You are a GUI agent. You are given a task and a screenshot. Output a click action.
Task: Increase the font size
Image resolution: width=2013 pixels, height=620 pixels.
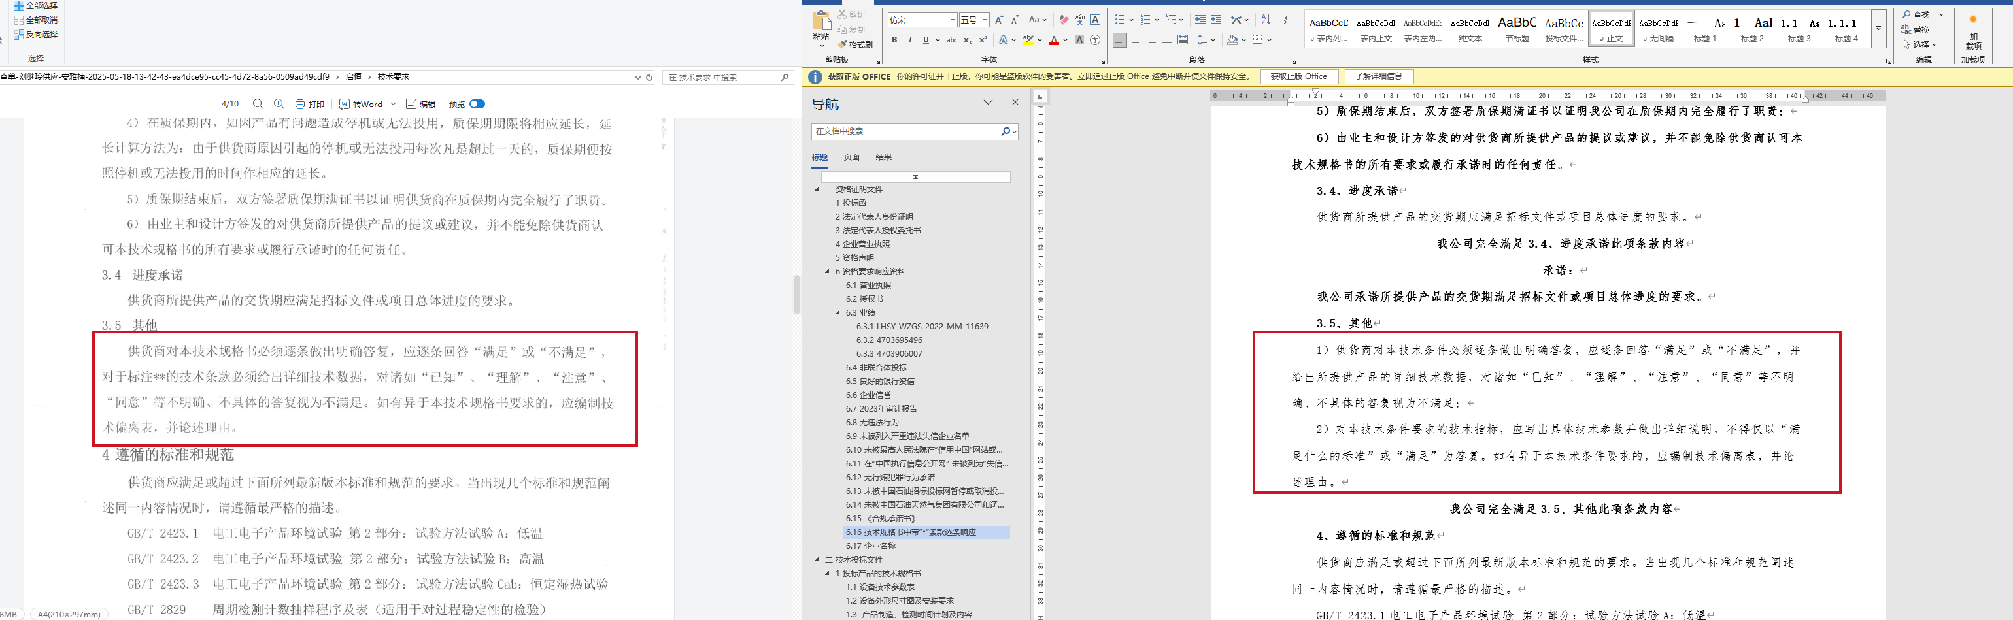pos(999,20)
